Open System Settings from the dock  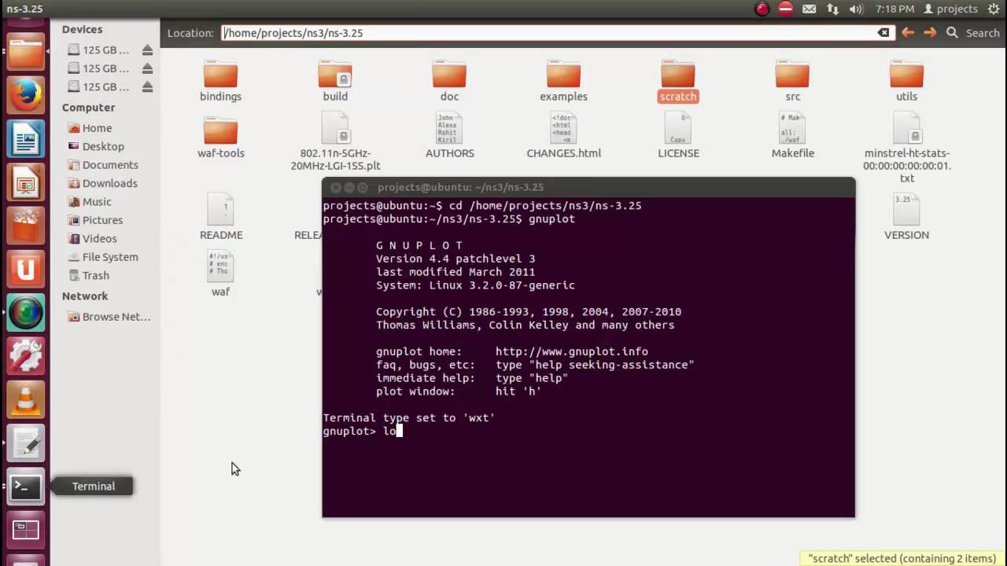coord(25,357)
